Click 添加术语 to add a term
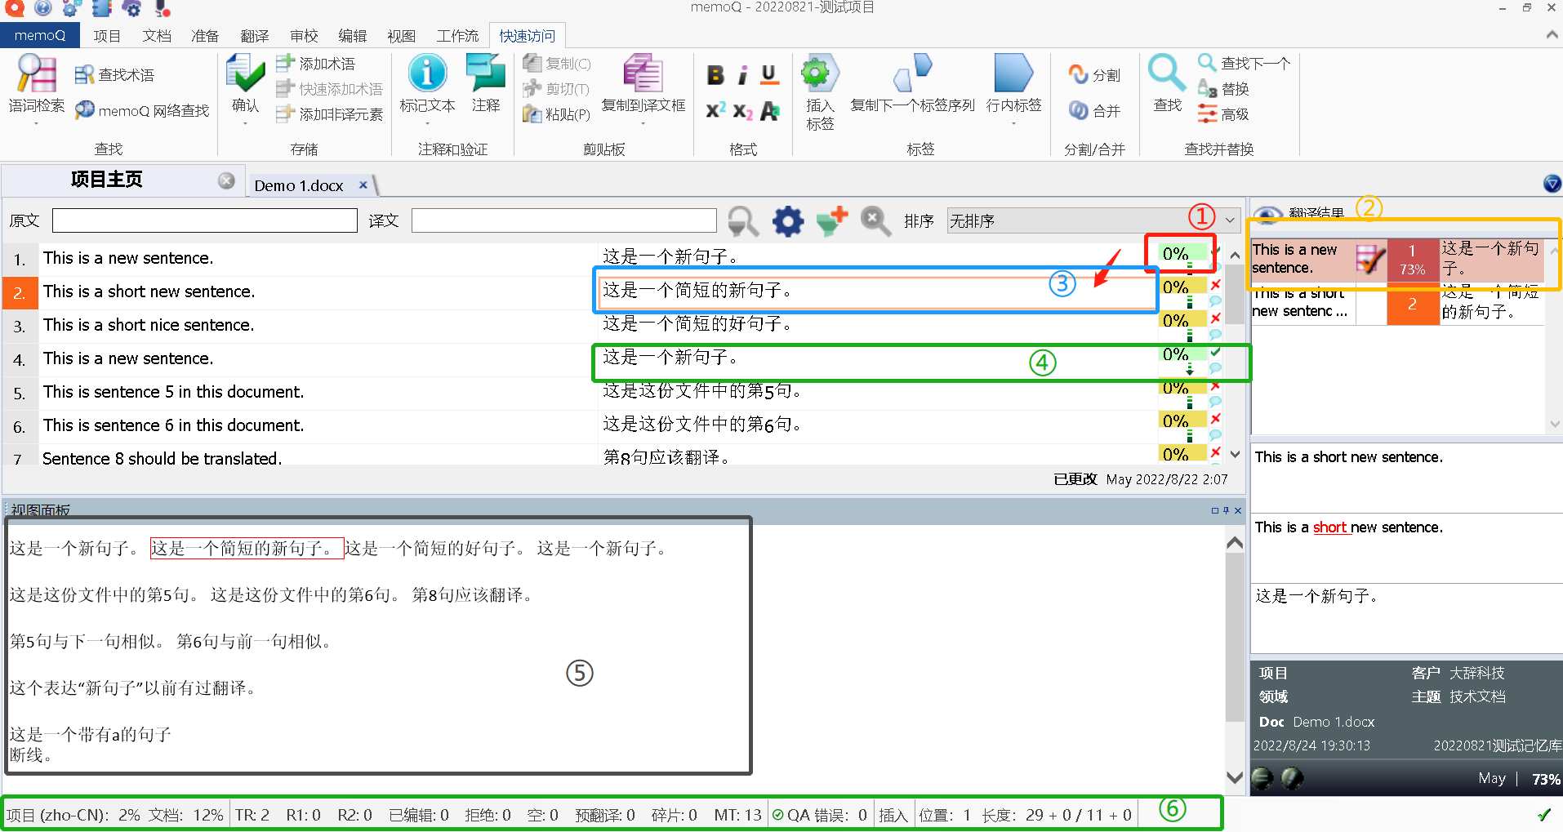Viewport: 1563px width, 832px height. click(314, 64)
